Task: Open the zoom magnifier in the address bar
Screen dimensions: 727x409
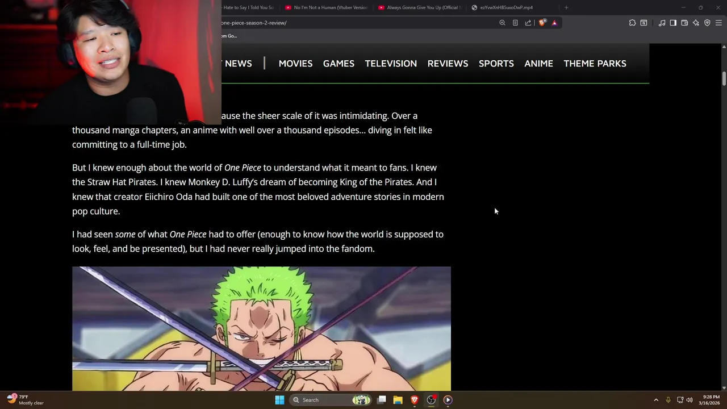Action: tap(502, 23)
